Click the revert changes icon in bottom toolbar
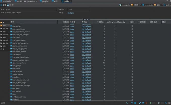Screen dimensions: 171x105 point(159,103)
